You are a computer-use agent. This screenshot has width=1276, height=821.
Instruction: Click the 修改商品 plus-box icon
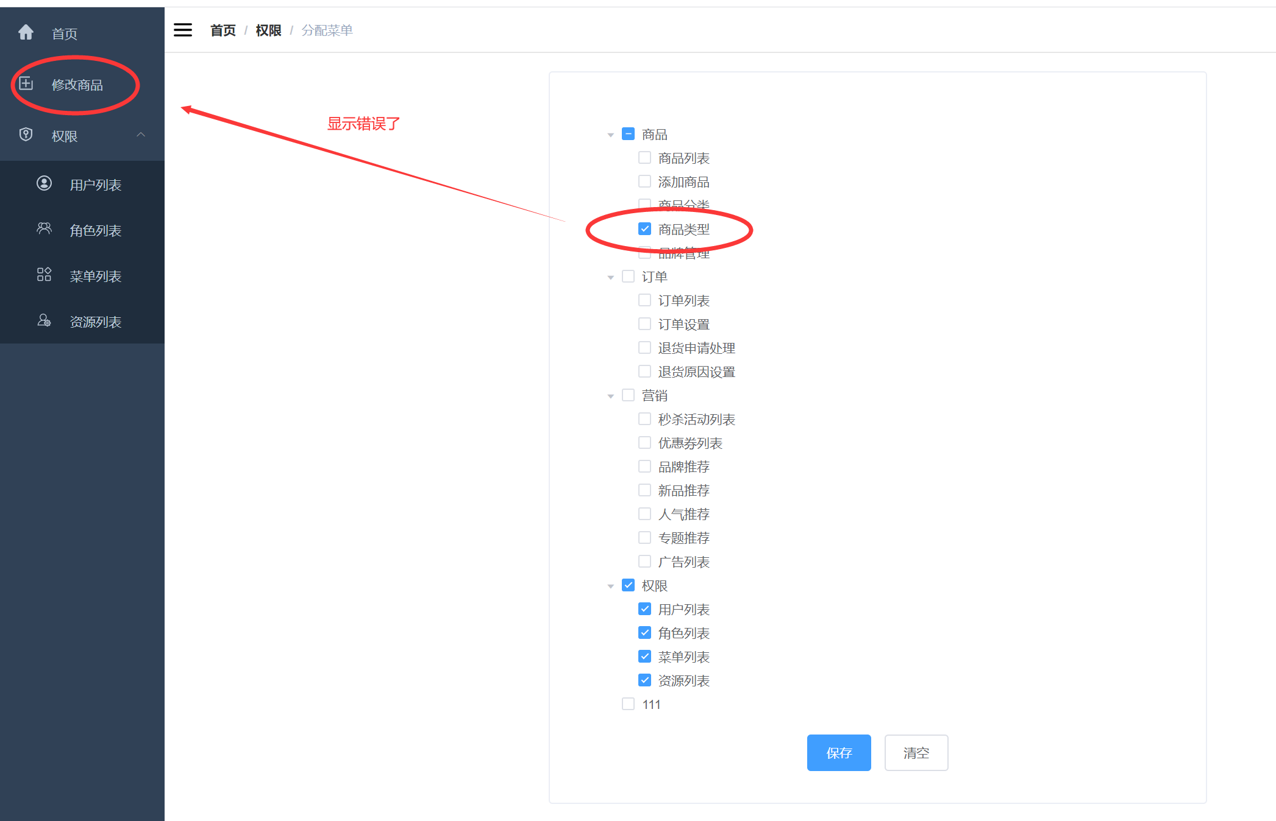(x=26, y=83)
